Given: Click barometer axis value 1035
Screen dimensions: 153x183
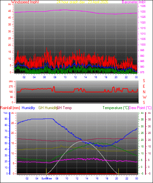Looking at the screenshot, I should [143, 6].
